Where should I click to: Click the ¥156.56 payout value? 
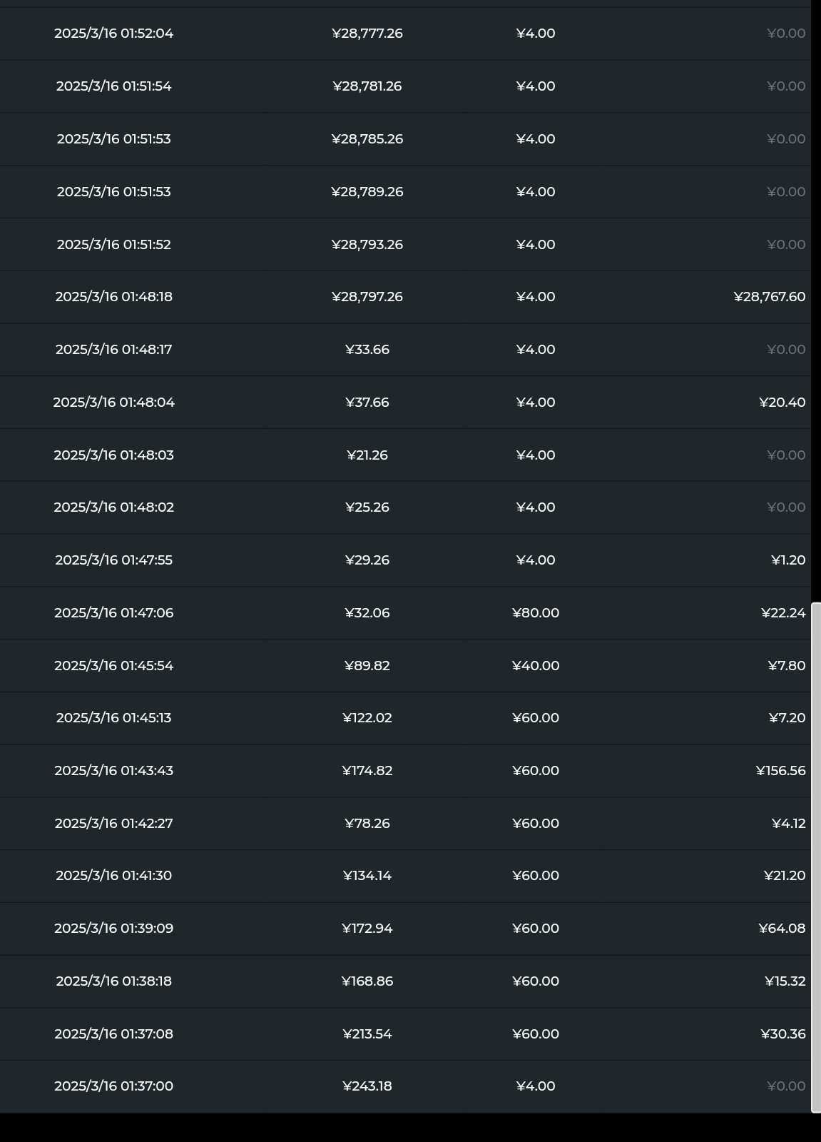tap(780, 771)
